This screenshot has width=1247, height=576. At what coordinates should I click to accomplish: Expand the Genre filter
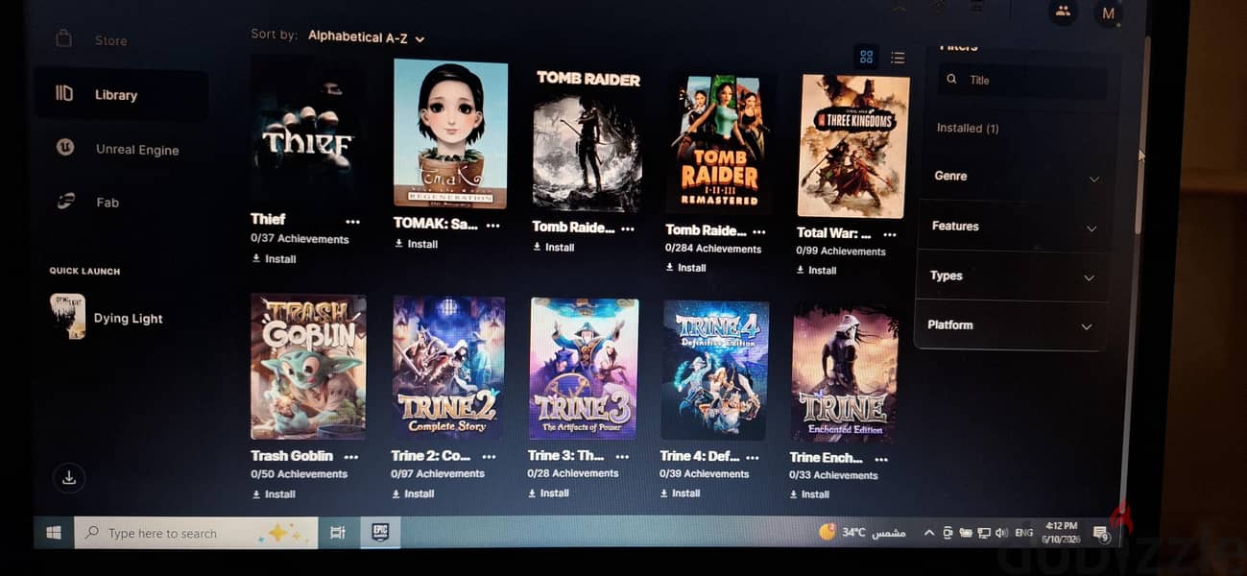pyautogui.click(x=1015, y=177)
